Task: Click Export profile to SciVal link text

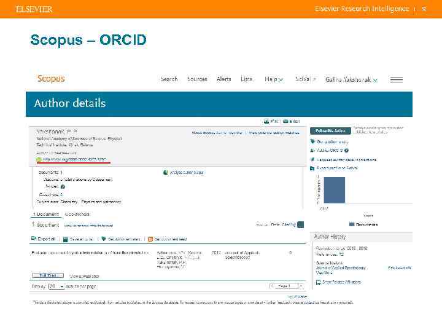Action: point(337,168)
